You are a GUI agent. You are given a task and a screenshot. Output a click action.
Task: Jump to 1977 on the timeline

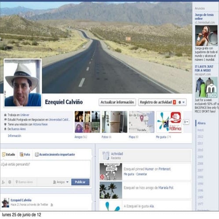pos(200,204)
